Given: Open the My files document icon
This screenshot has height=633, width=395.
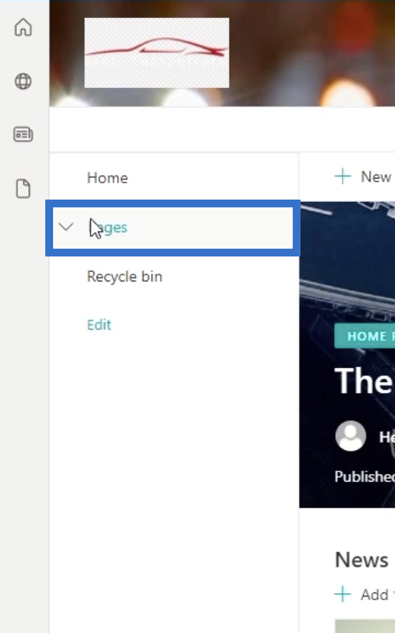Looking at the screenshot, I should coord(23,189).
